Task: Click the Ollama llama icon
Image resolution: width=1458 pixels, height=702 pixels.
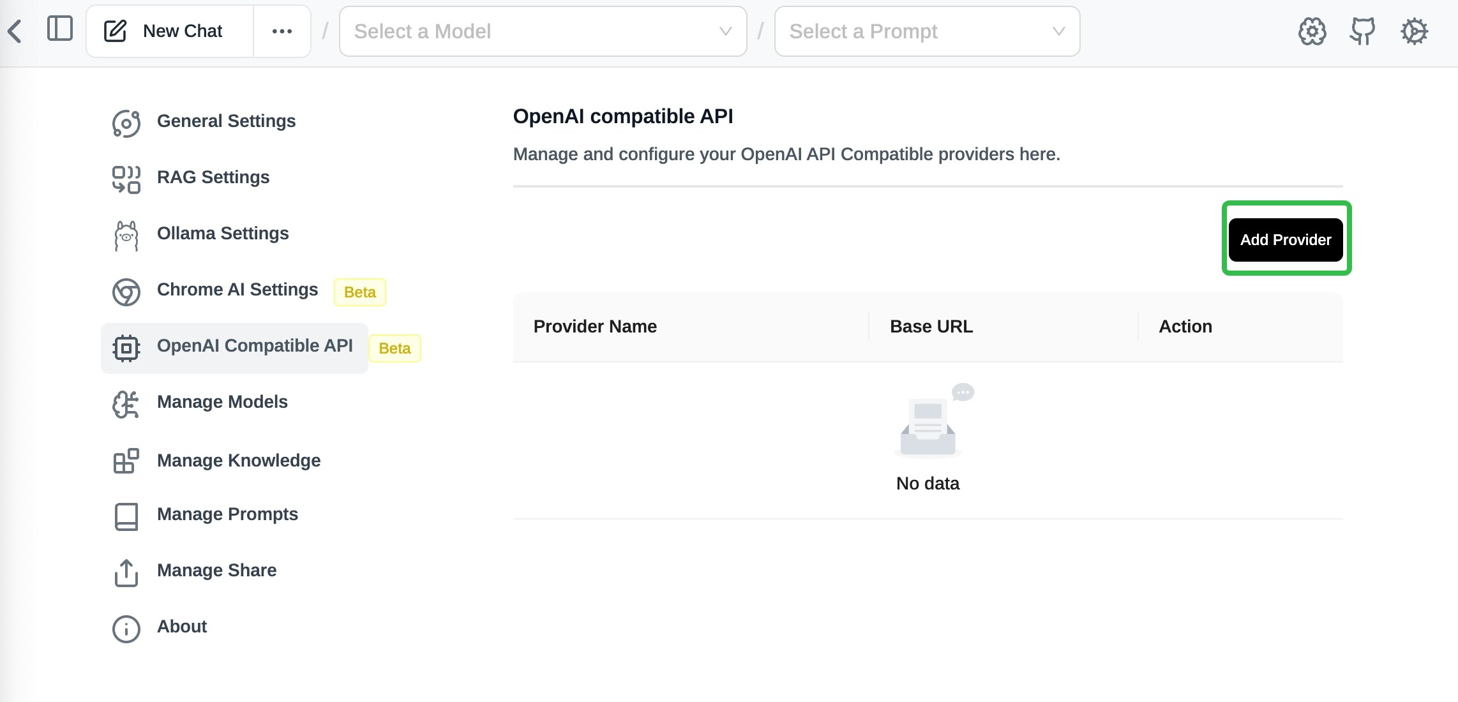Action: 126,235
